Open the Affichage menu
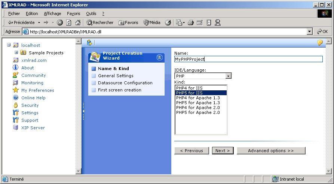Viewport: 334px width, 184px height. (52, 13)
